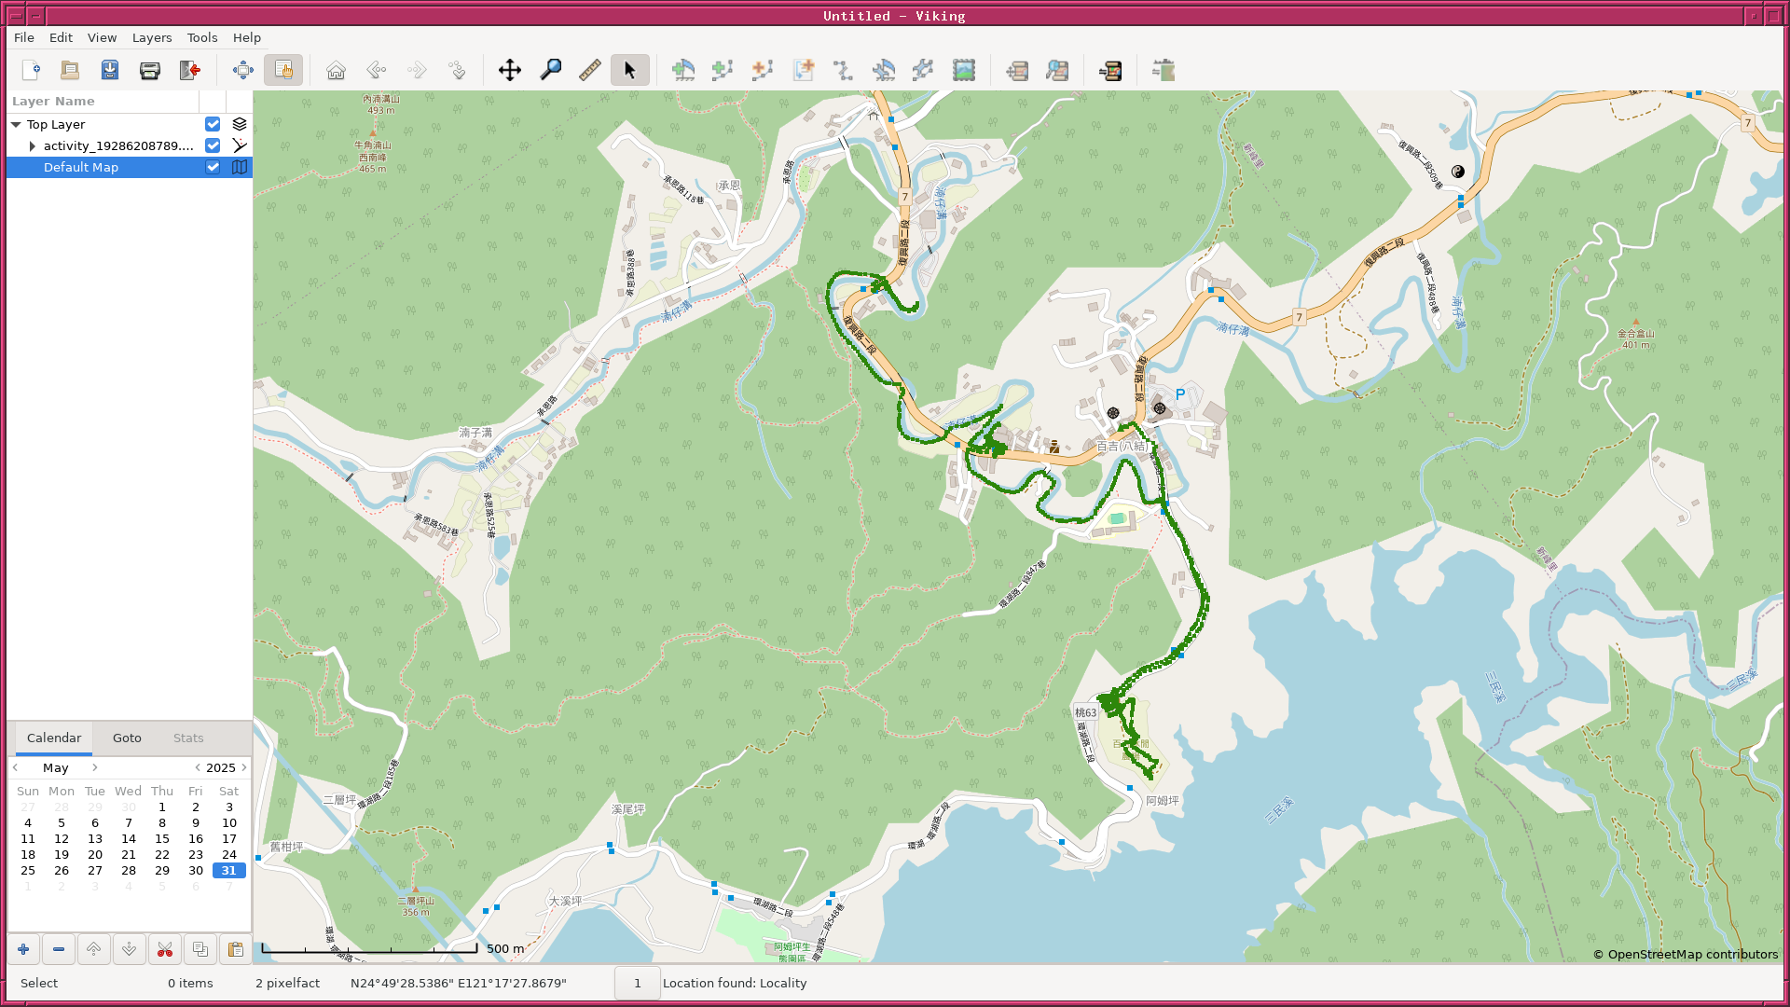
Task: Click the Select pointer tool
Action: [630, 70]
